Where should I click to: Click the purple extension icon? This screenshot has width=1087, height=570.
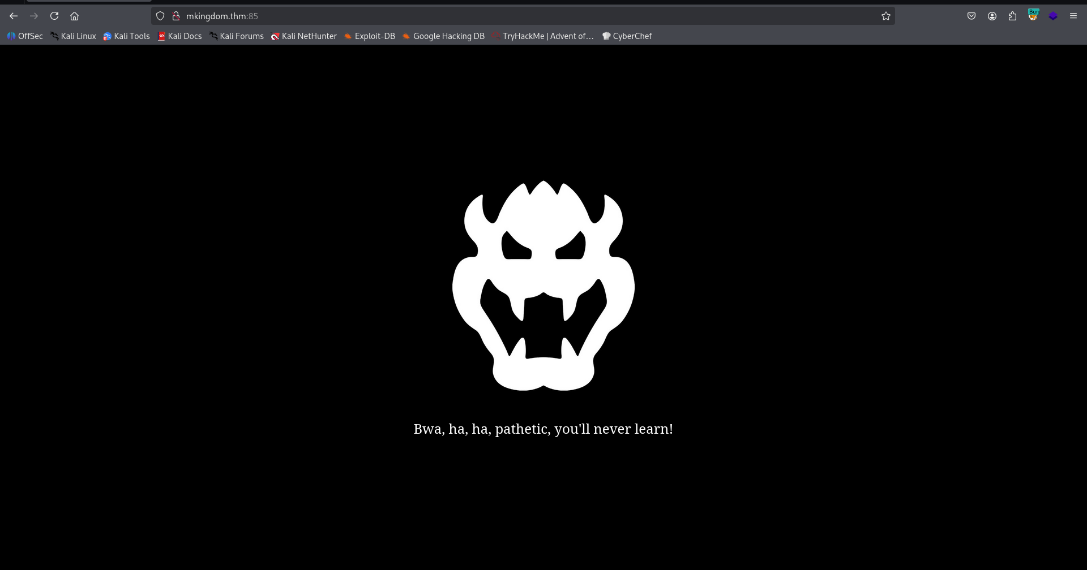click(x=1053, y=16)
